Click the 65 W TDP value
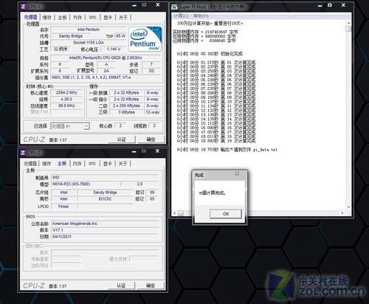Screen dimensions: 369x304 click(x=120, y=36)
